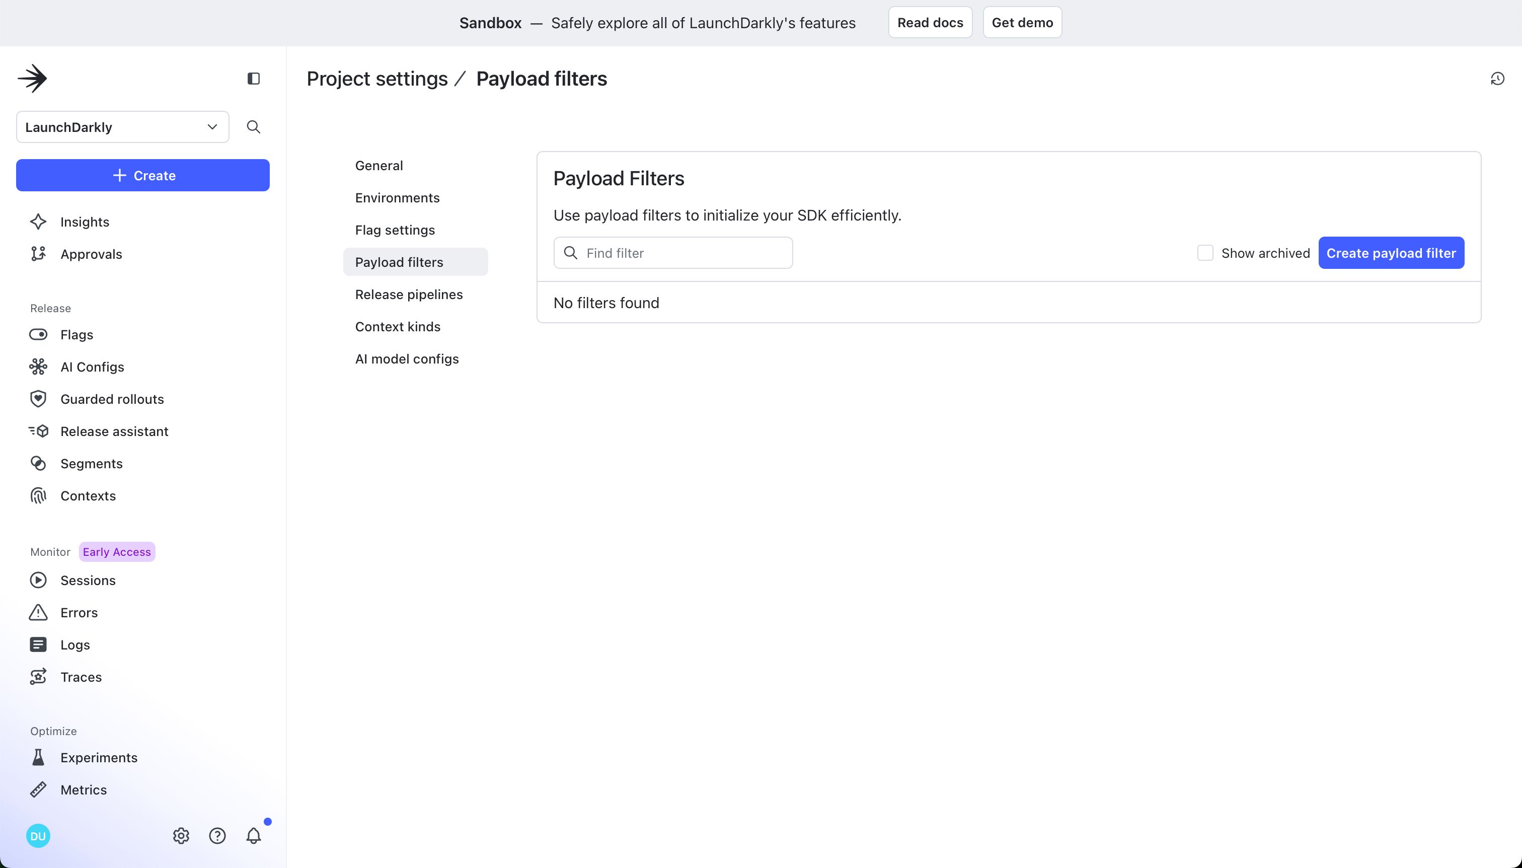This screenshot has width=1522, height=868.
Task: Select AI model configs tab
Action: pos(415,358)
